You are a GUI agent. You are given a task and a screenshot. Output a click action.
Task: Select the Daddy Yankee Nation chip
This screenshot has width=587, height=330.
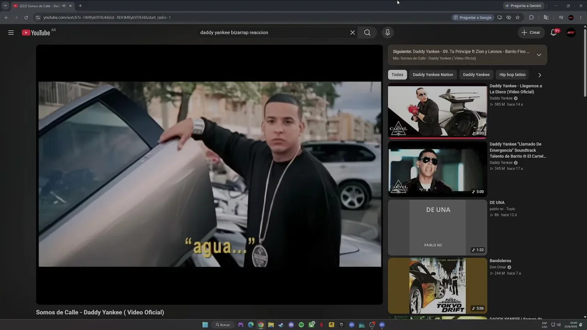433,75
